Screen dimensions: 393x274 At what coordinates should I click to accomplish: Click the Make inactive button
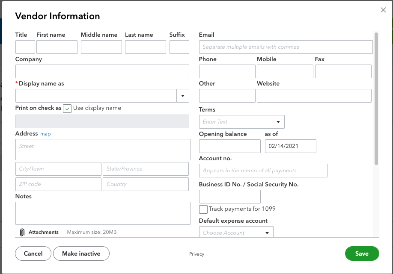81,253
